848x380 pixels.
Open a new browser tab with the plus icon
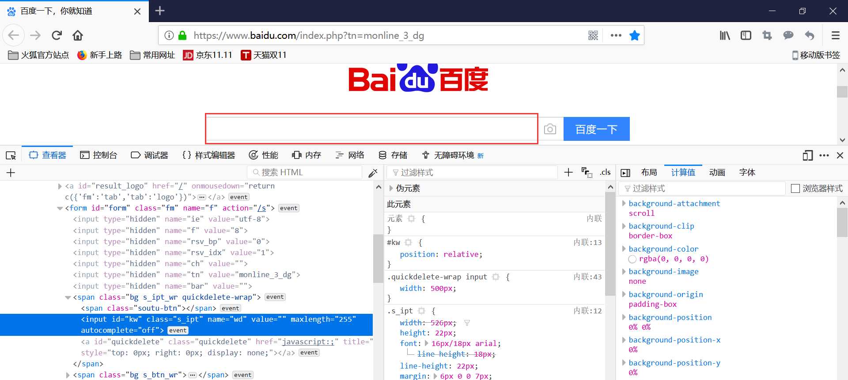click(x=160, y=11)
